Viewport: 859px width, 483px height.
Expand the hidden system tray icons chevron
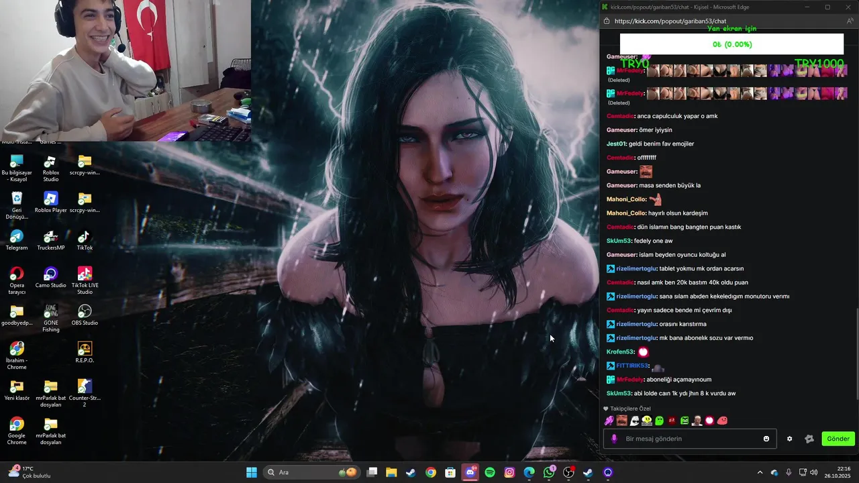click(x=760, y=472)
